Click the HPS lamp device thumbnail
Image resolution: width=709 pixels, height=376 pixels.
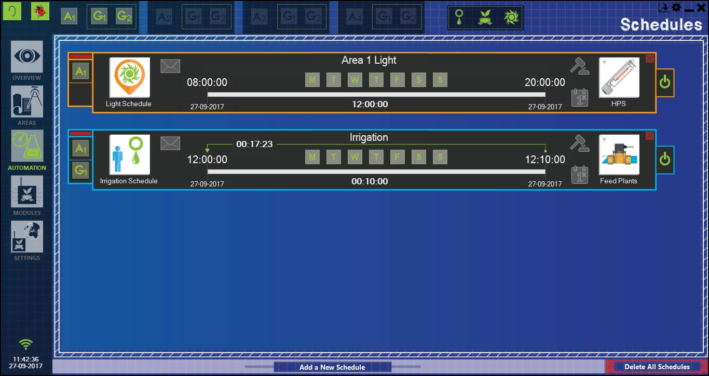619,77
